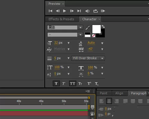
Task: Toggle loop playback option icon
Action: [x=96, y=11]
